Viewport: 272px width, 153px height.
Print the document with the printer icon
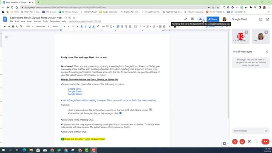13,26
